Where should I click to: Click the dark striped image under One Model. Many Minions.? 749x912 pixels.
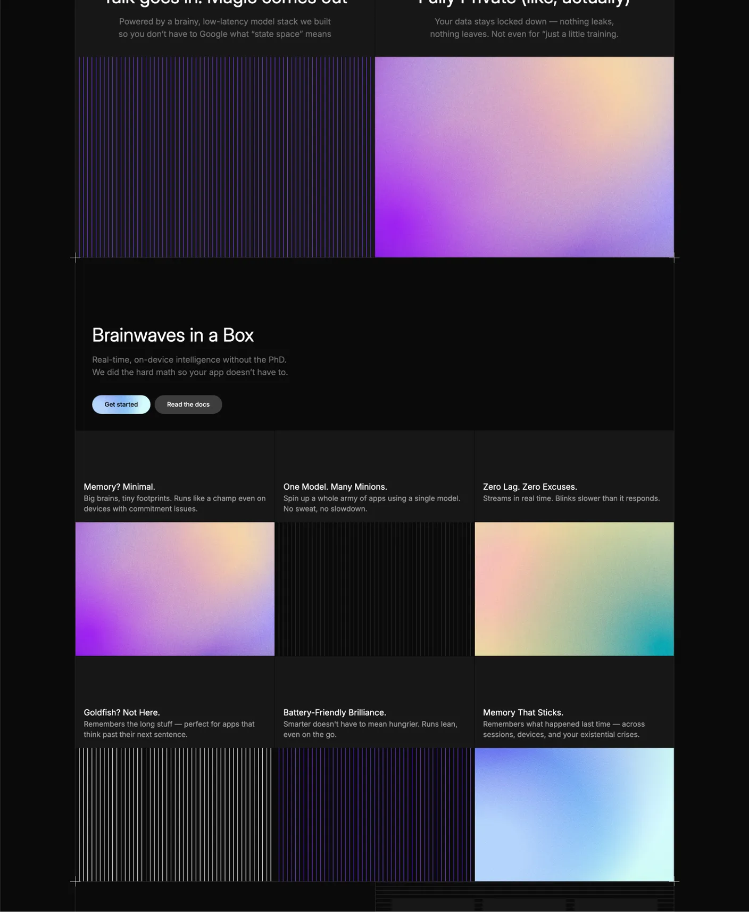374,589
